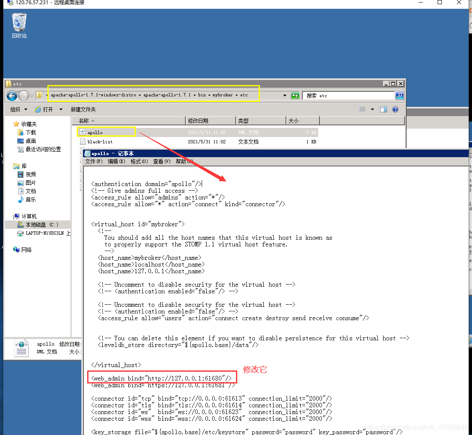Open 文档 documents library
Screen dimensions: 472x435
(x=27, y=191)
